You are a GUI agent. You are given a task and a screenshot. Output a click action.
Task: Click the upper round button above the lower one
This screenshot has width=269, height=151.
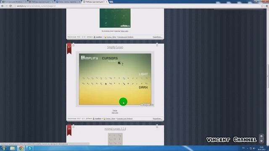coord(261,136)
